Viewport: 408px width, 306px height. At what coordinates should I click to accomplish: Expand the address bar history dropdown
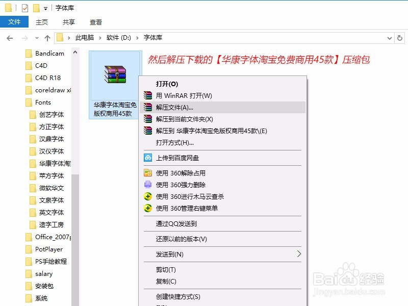[x=389, y=38]
